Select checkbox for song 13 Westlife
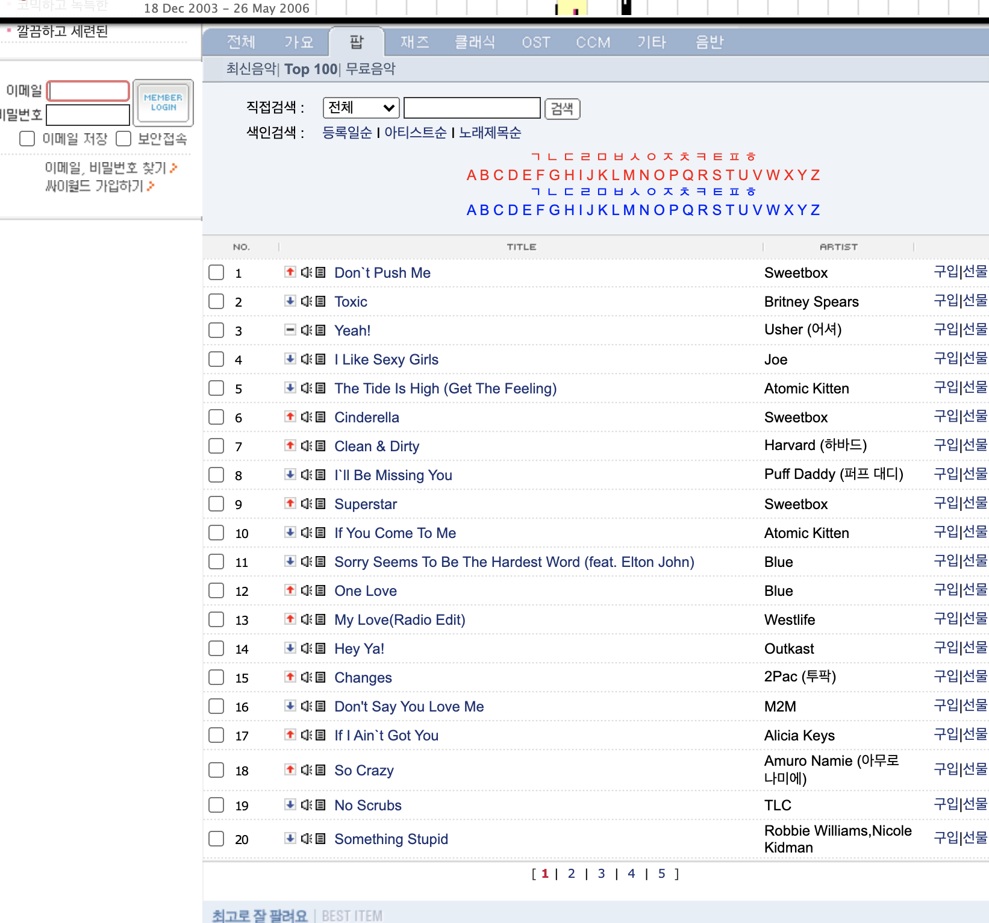The height and width of the screenshot is (923, 989). click(x=216, y=619)
